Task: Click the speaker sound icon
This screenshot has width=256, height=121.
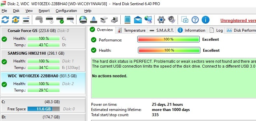Action: [171, 20]
